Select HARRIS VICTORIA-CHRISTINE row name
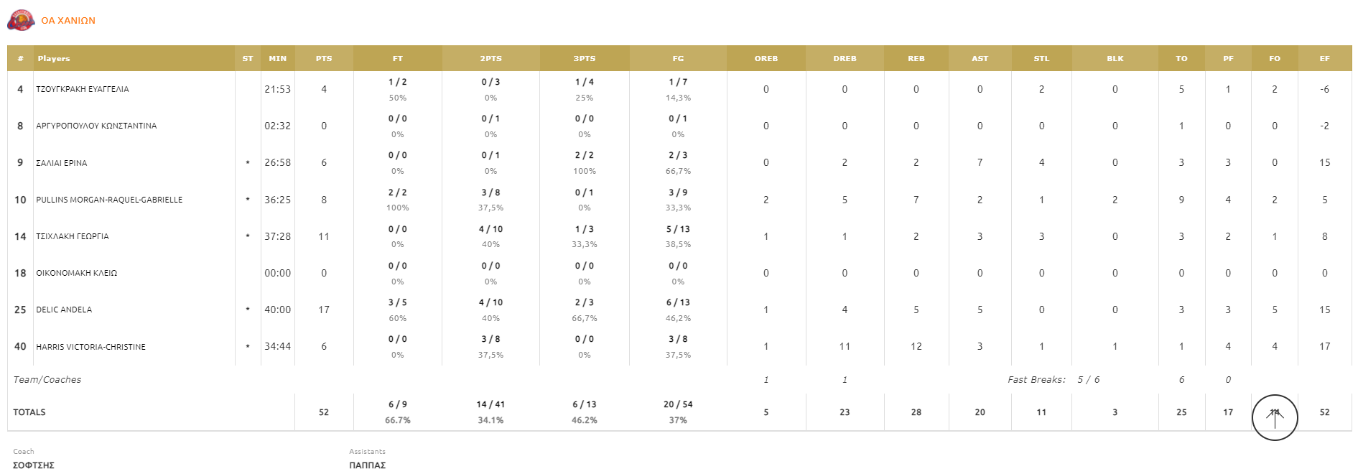1358x474 pixels. [x=90, y=347]
